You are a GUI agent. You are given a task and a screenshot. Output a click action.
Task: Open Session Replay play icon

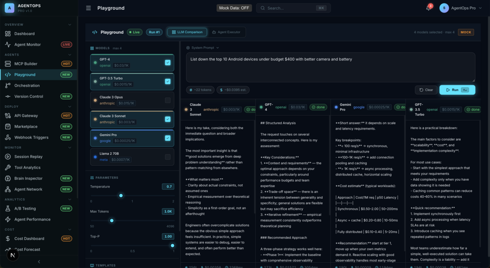click(x=8, y=156)
